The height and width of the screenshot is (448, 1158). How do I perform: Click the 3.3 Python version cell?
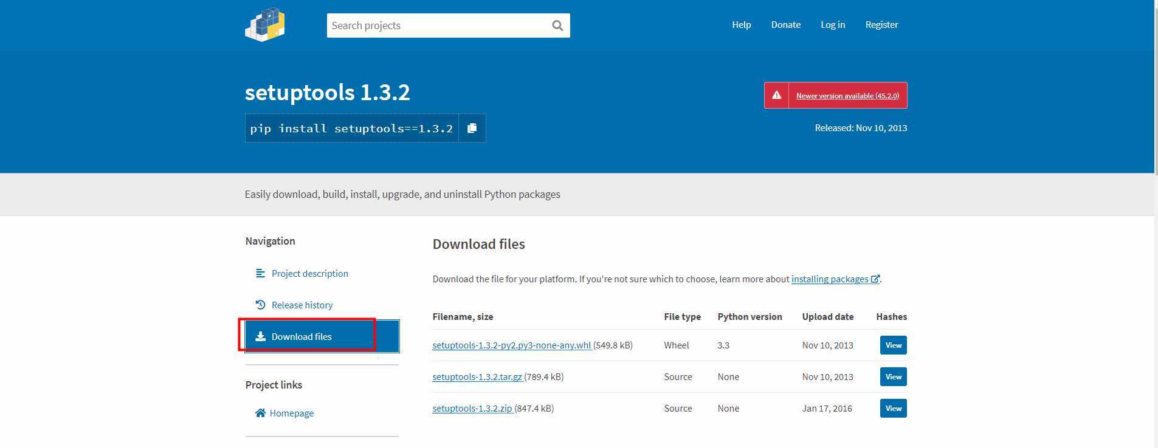(723, 345)
